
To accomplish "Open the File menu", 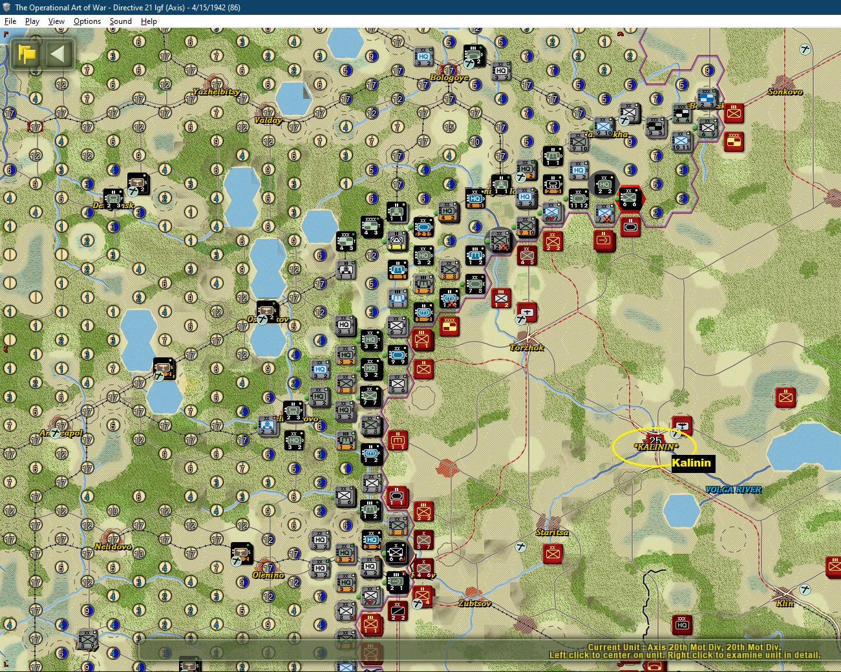I will pos(10,21).
